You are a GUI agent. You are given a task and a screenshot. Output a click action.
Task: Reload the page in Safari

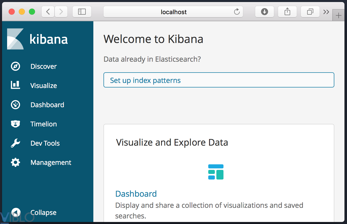pos(237,12)
